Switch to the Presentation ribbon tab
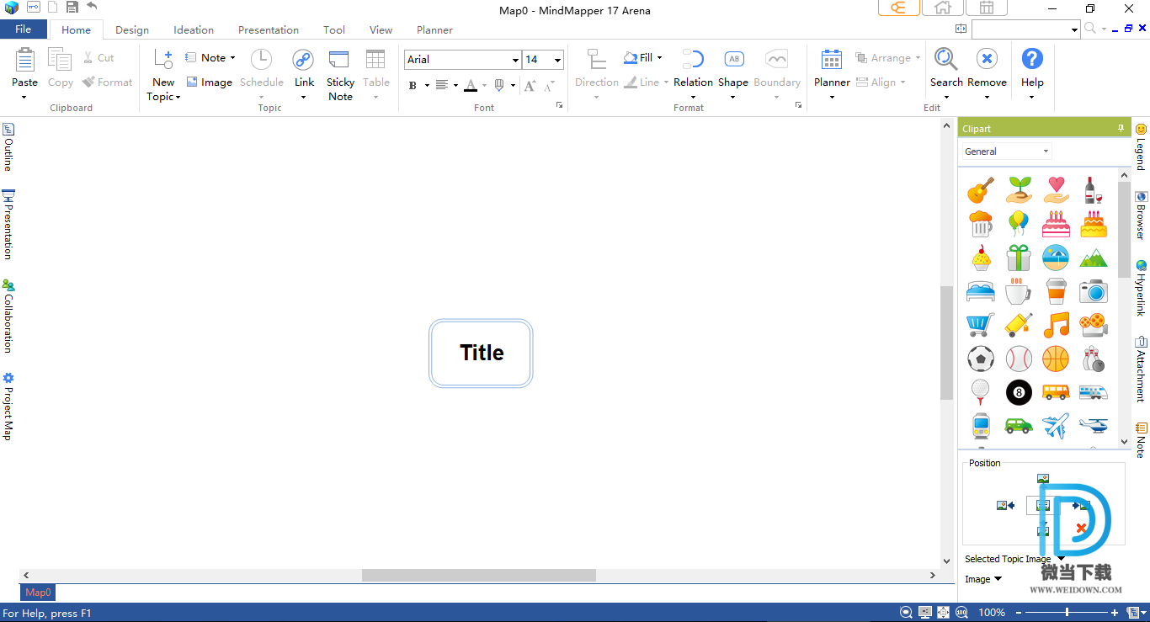This screenshot has height=622, width=1150. click(269, 29)
